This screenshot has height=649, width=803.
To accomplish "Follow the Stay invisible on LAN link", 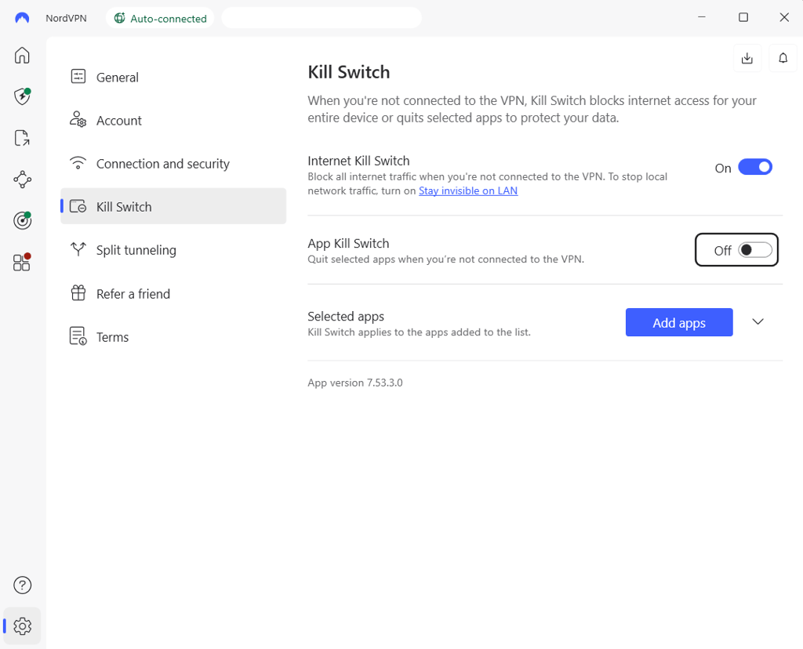I will point(468,191).
